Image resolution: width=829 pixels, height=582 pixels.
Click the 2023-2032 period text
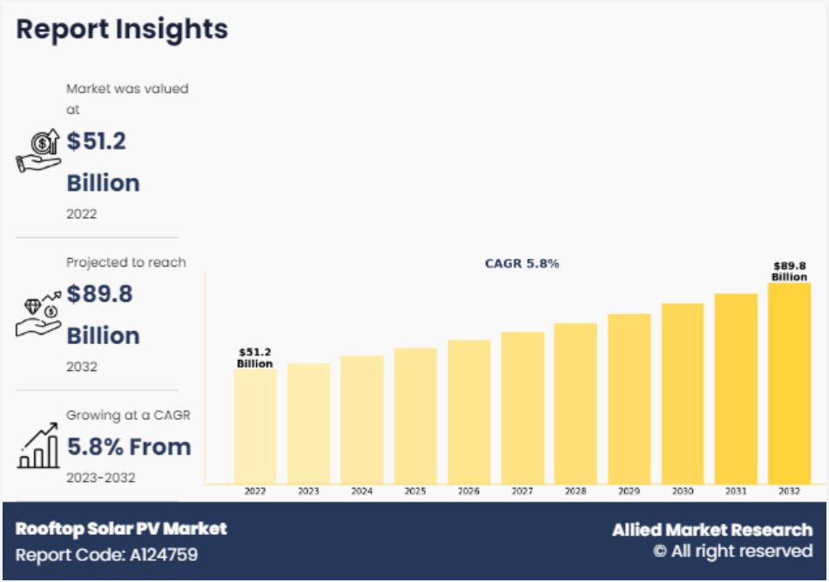click(100, 477)
